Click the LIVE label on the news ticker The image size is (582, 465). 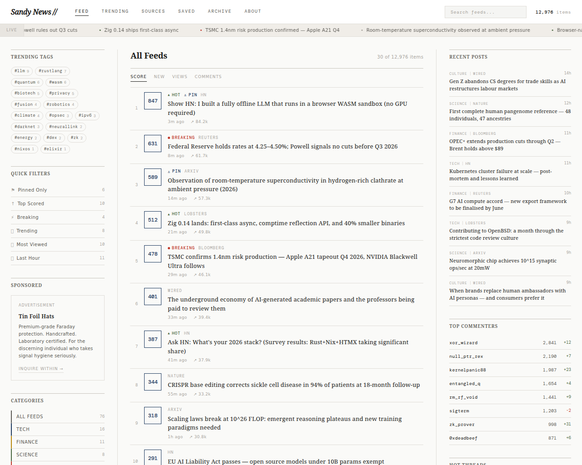12,30
